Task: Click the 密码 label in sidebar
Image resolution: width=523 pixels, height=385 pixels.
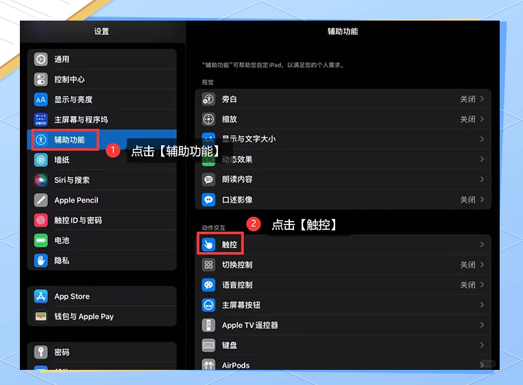Action: tap(62, 352)
